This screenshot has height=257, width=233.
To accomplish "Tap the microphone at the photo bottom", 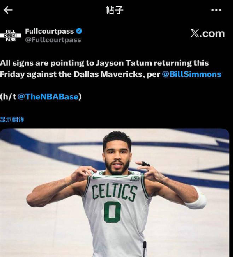I will [x=145, y=249].
